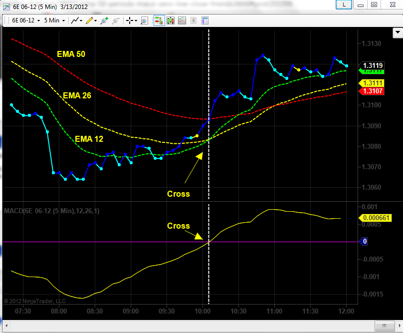Viewport: 403px width, 333px height.
Task: Click the 11:00 time axis label
Action: [274, 311]
